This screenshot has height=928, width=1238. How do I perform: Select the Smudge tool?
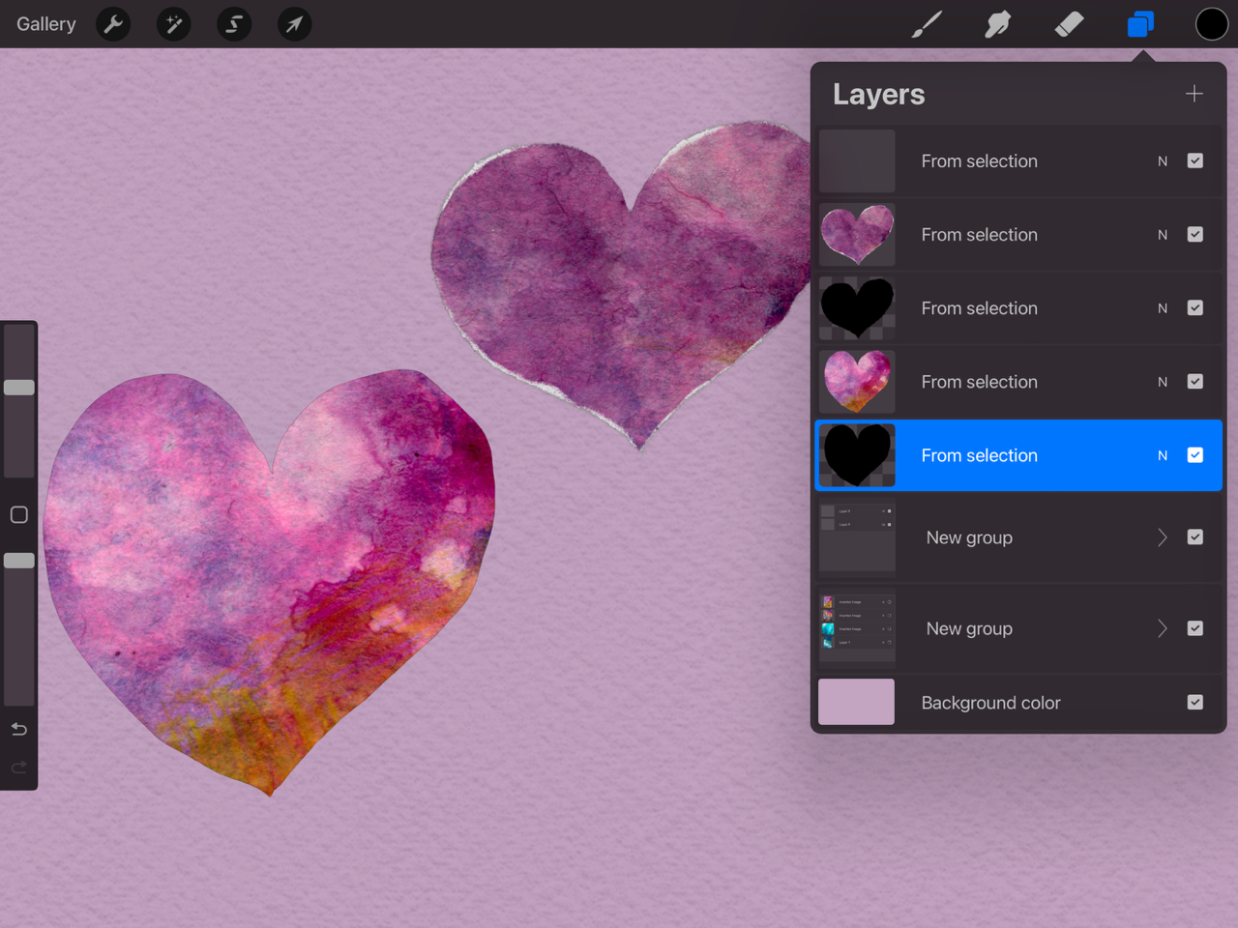coord(997,24)
